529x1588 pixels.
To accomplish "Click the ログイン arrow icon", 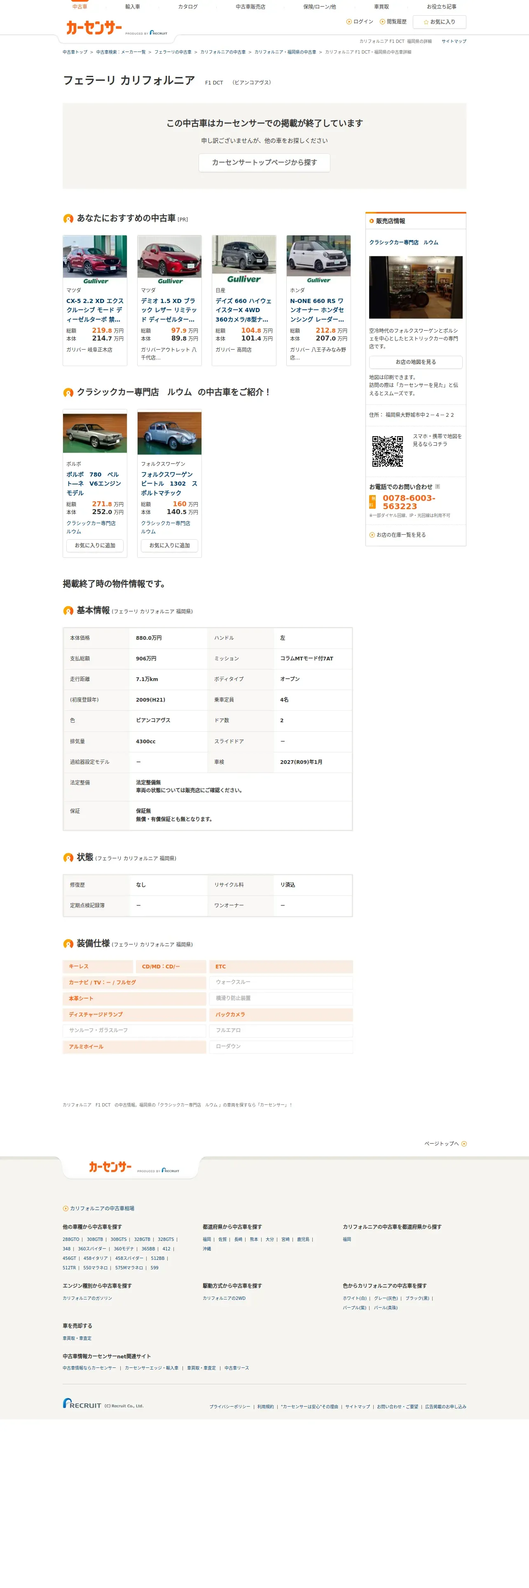I will pos(349,21).
